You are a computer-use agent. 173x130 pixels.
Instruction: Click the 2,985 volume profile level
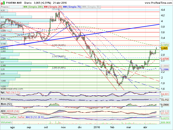[x=3, y=48]
